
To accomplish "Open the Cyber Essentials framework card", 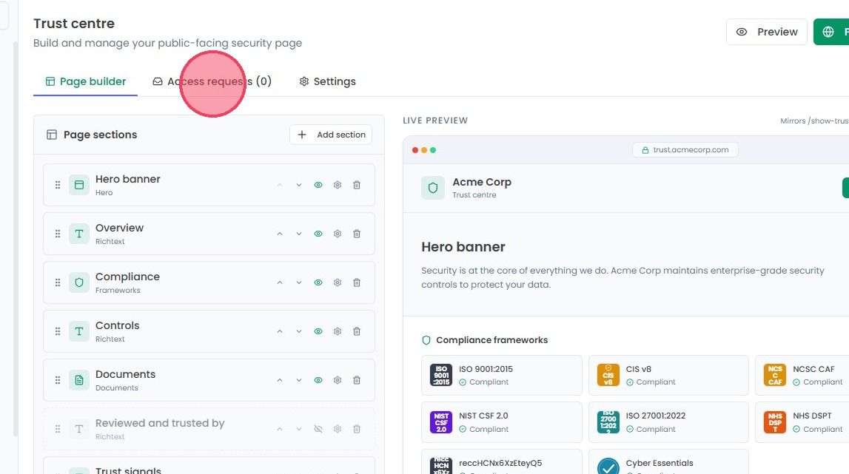I will pos(668,461).
